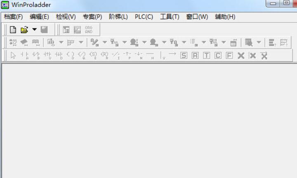Click the first icon in the second toolbar row

[13, 42]
